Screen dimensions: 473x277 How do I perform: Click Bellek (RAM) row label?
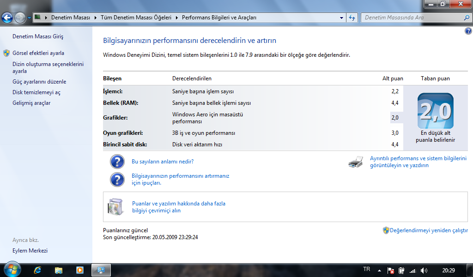click(121, 103)
